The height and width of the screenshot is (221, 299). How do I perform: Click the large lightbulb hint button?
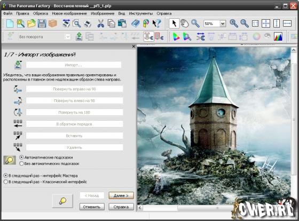(62, 201)
